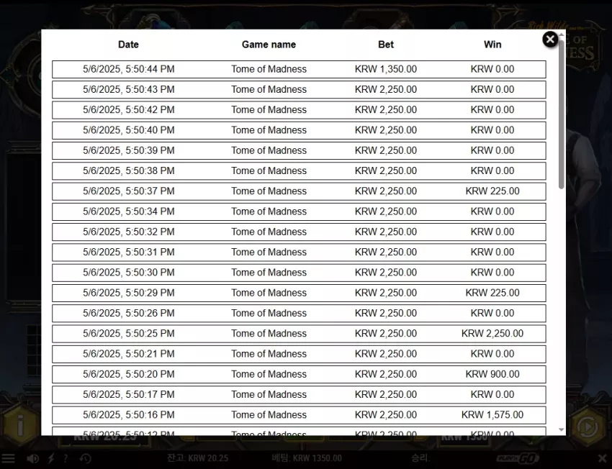Click scrollbar up arrow in history list

pos(562,35)
